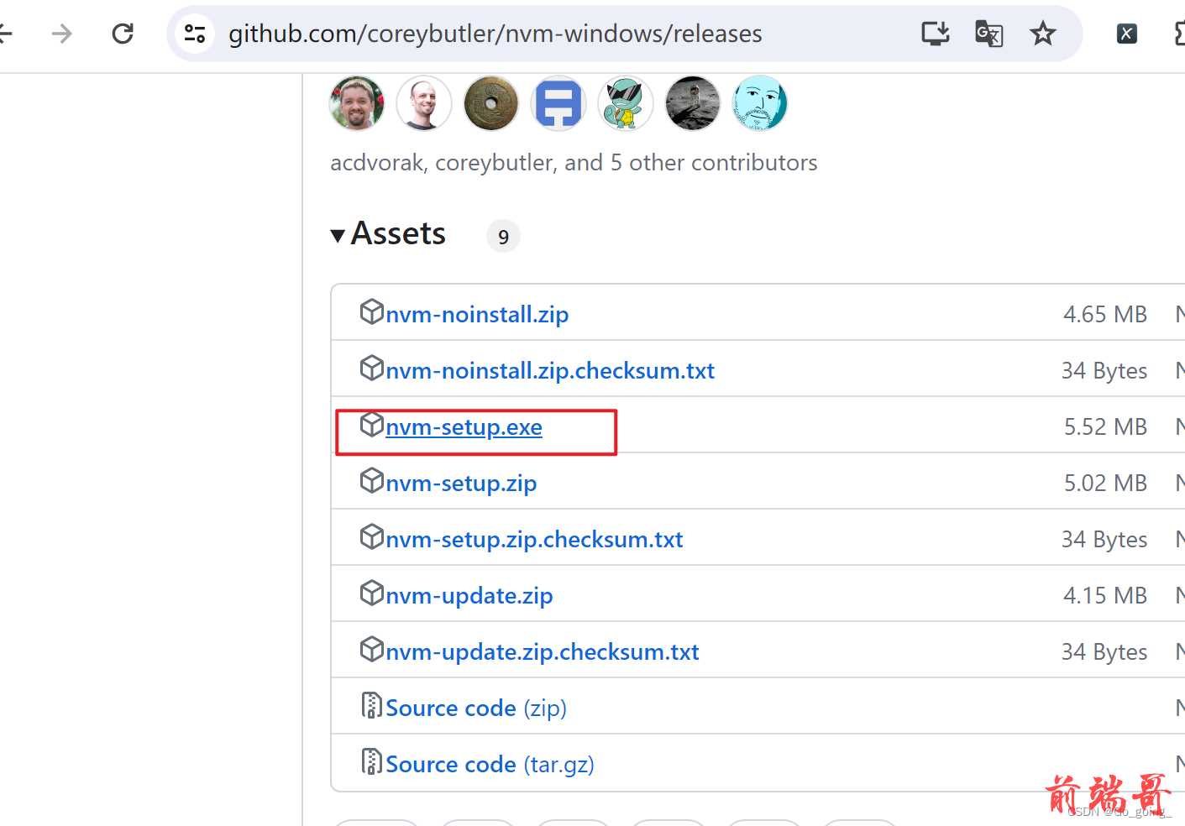This screenshot has width=1185, height=826.
Task: Download nvm-setup.zip.checksum.txt
Action: pos(534,539)
